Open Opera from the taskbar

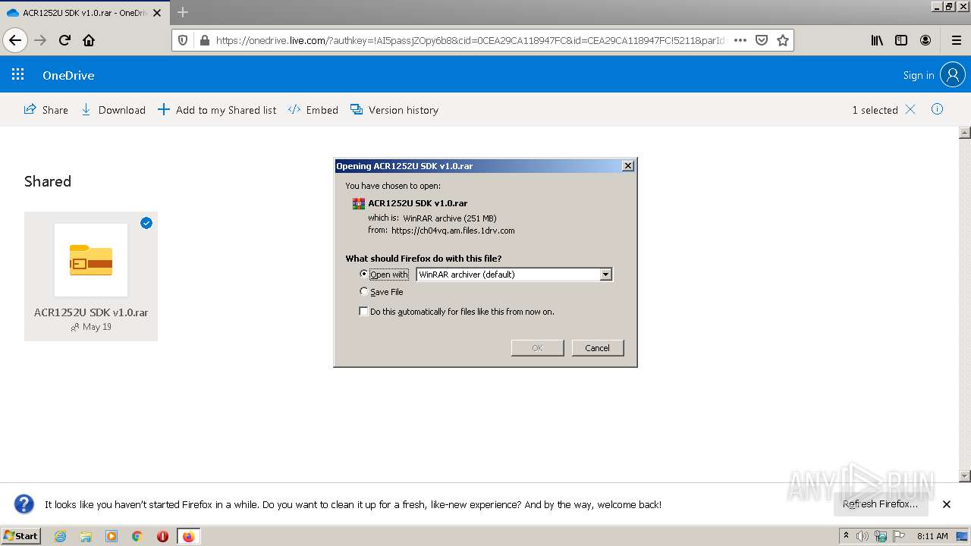click(x=162, y=536)
